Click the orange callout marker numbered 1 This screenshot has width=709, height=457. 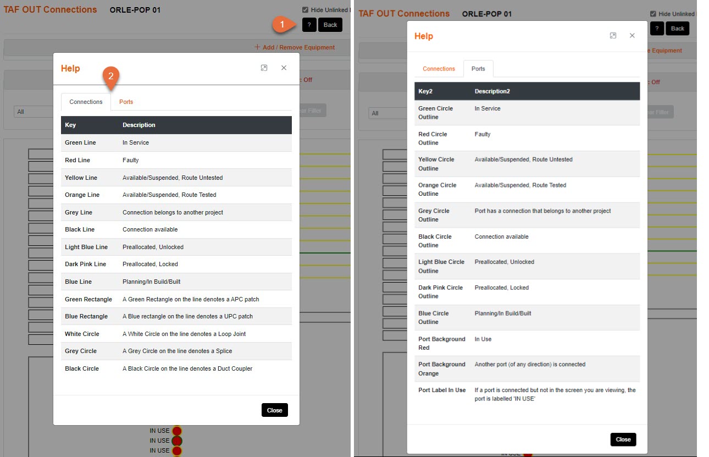[282, 25]
